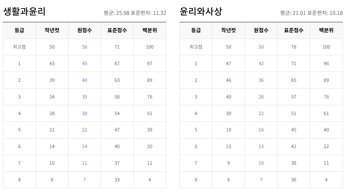Screen dimensions: 344x192
Task: Click 백분위 22 in 윤리와사상 grade 6
Action: coord(326,146)
